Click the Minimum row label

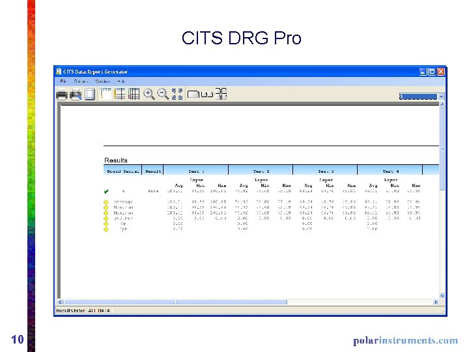coord(123,207)
